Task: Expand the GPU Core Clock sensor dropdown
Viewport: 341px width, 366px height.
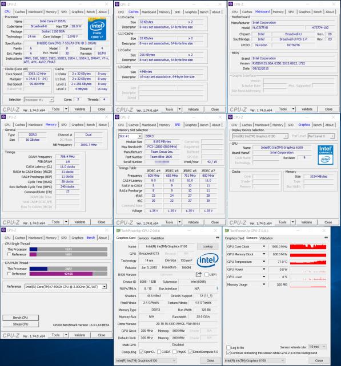Action: click(x=264, y=246)
